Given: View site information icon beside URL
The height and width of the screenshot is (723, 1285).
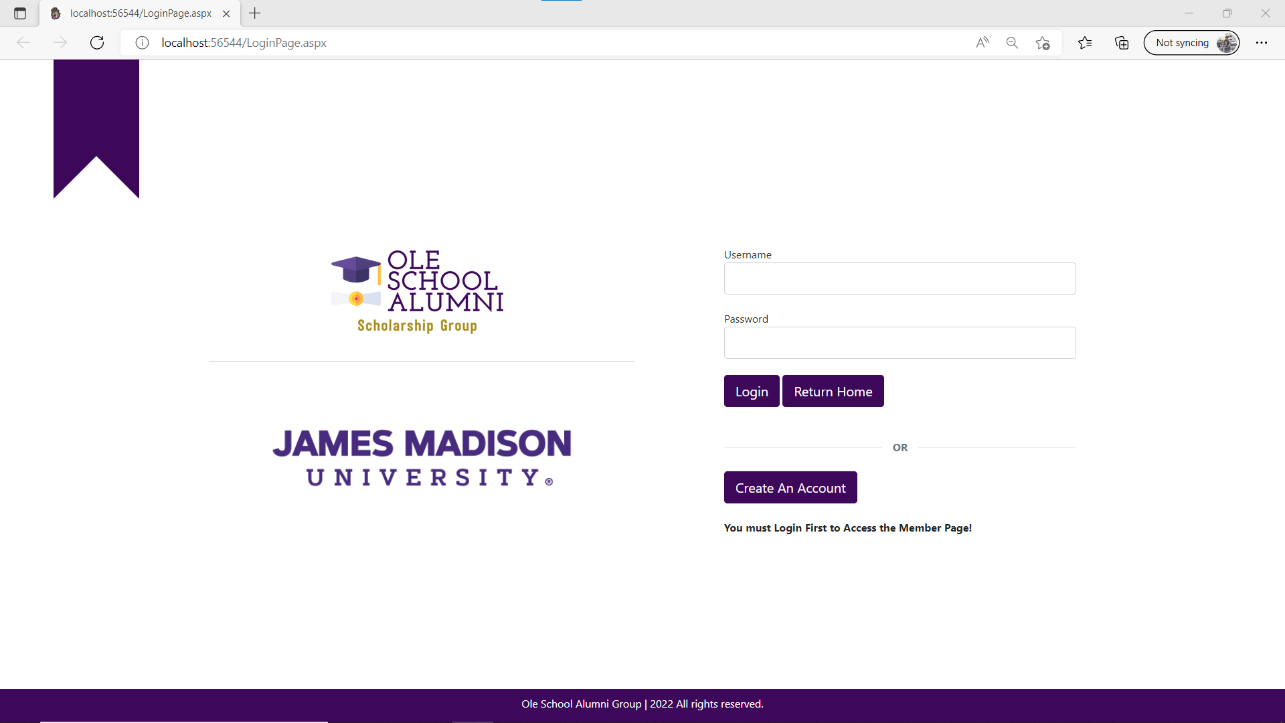Looking at the screenshot, I should coord(142,43).
